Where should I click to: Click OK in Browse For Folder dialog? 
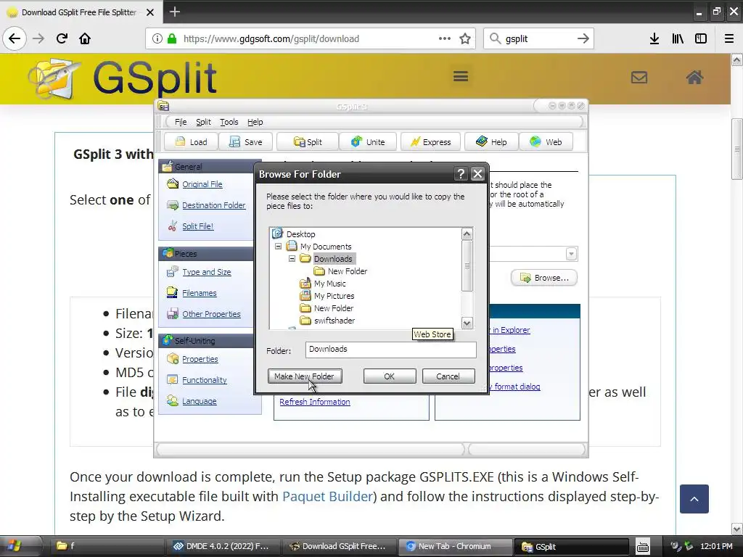point(390,376)
